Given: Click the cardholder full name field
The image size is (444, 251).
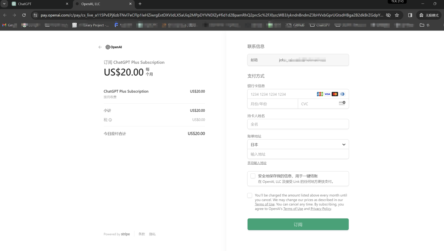Looking at the screenshot, I should (x=298, y=124).
